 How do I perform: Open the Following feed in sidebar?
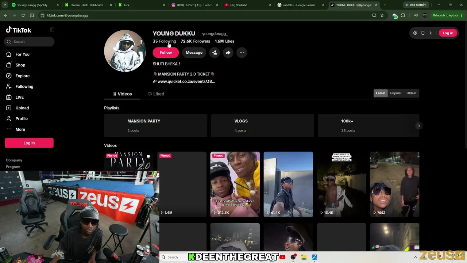point(24,87)
